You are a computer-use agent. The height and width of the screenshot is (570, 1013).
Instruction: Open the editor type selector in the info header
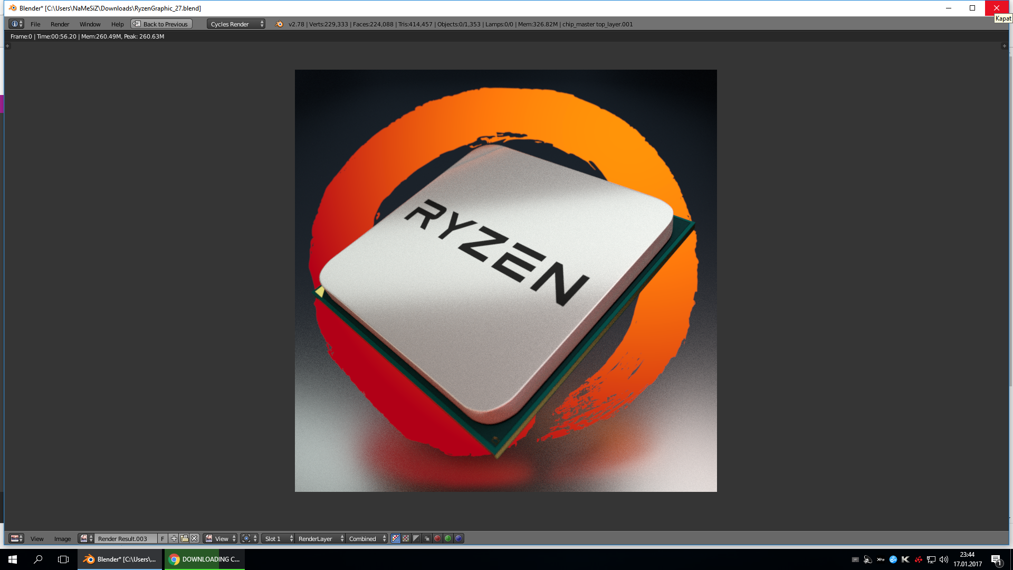[x=16, y=24]
